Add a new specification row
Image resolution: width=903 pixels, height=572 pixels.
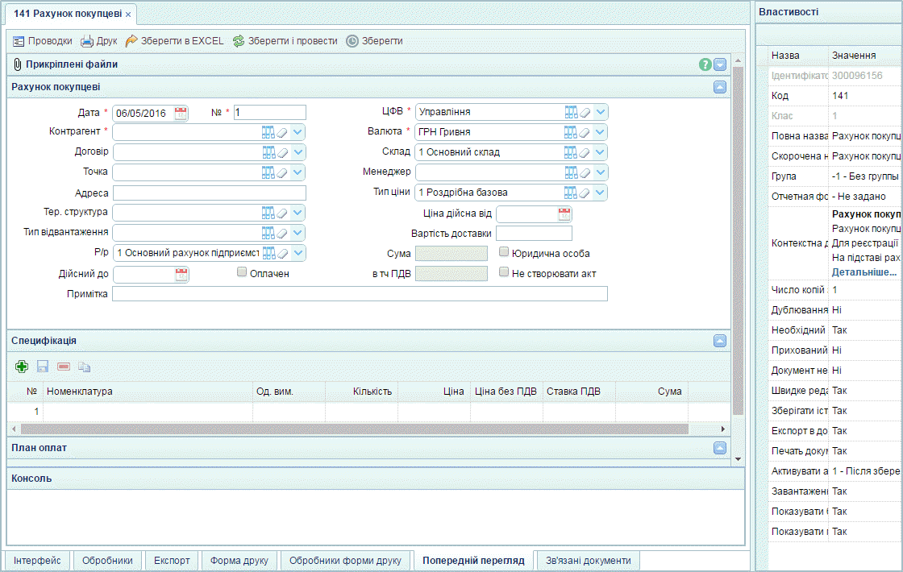22,367
